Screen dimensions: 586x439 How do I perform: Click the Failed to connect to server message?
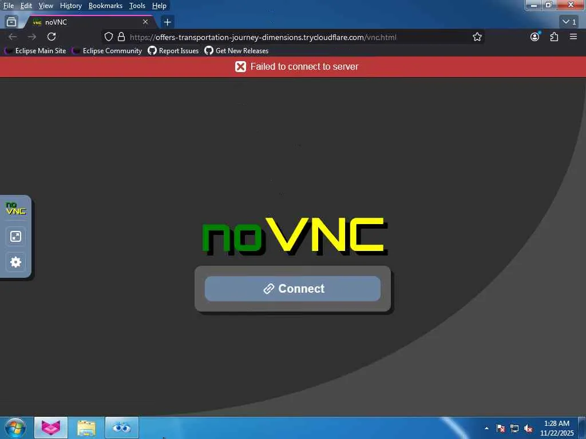[x=304, y=66]
